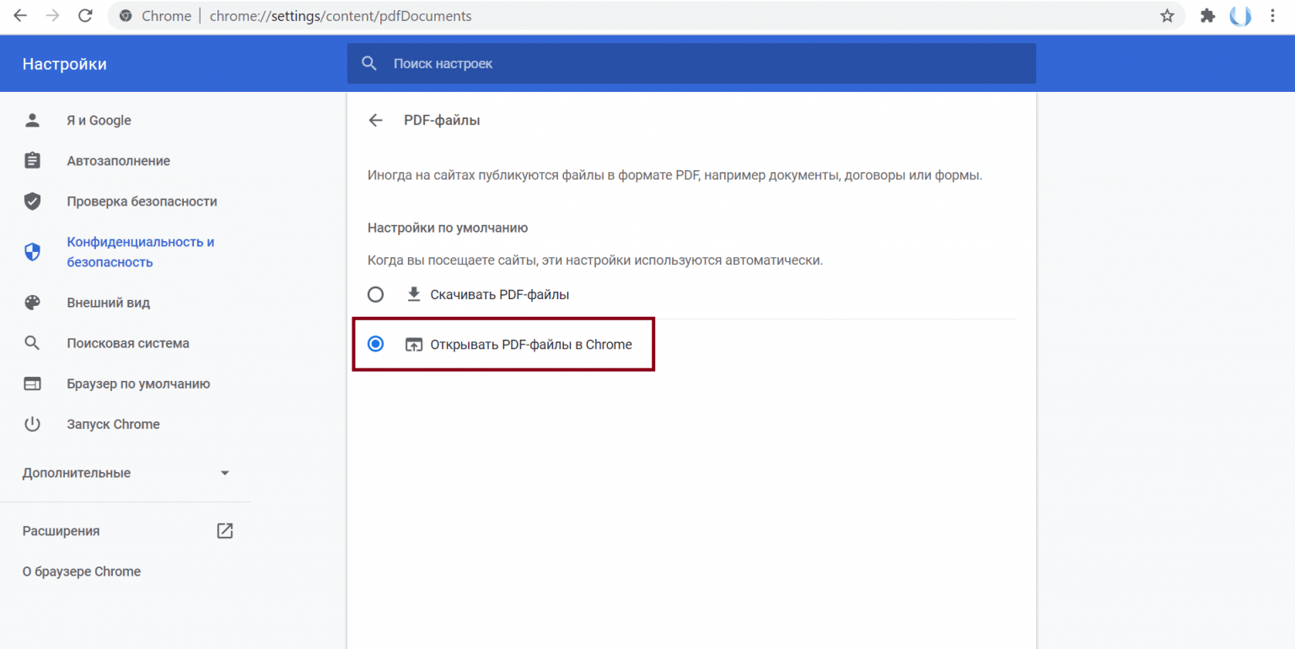This screenshot has width=1295, height=649.
Task: Click the person icon for Я и Google
Action: (x=32, y=121)
